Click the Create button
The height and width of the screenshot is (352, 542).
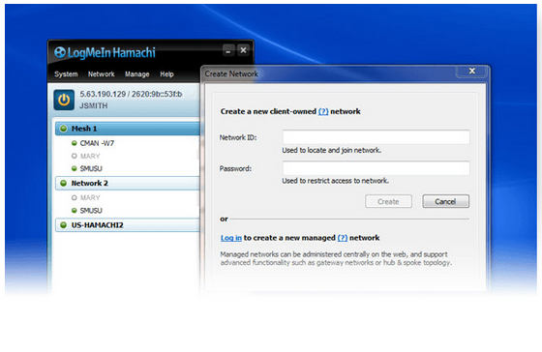point(388,201)
